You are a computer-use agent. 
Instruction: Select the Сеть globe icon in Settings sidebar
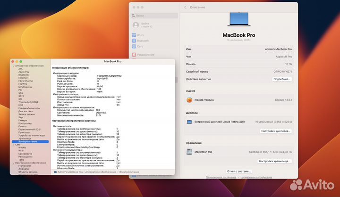click(134, 46)
